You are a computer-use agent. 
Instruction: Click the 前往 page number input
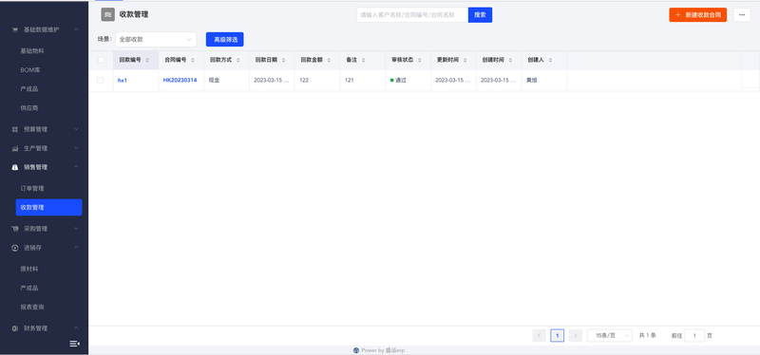tap(694, 336)
